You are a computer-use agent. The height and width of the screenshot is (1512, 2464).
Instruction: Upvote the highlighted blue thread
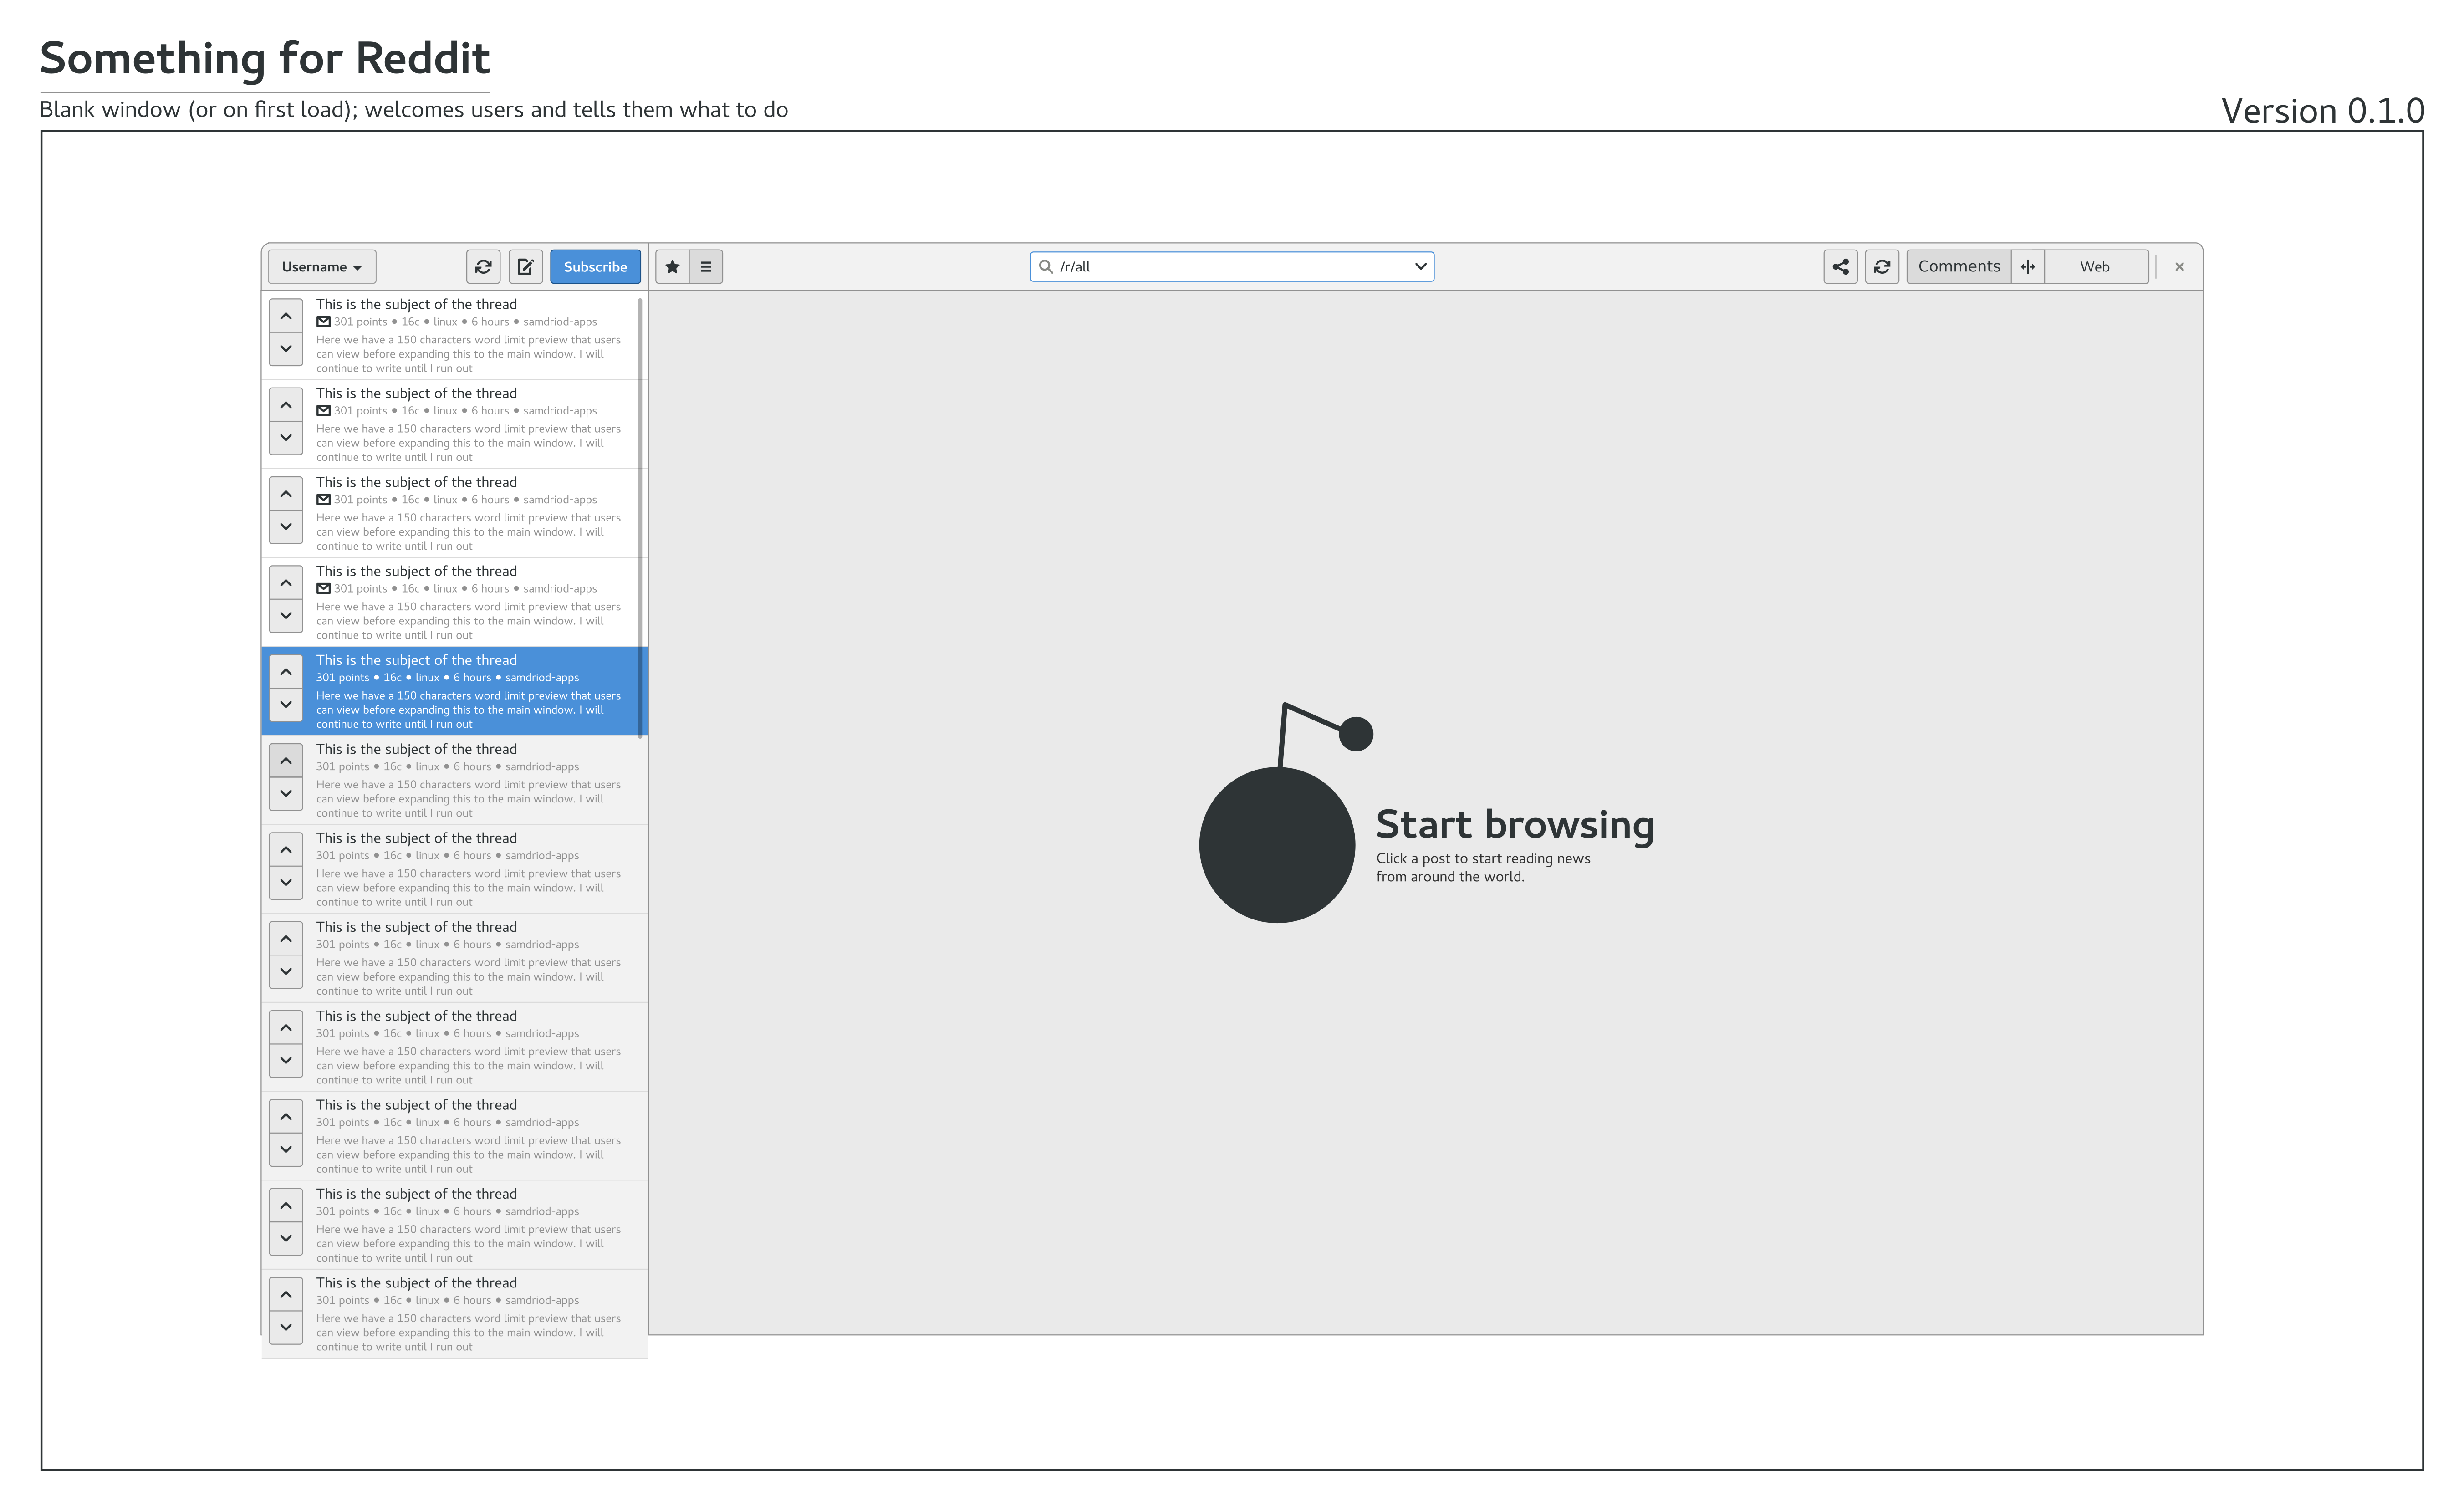point(286,672)
